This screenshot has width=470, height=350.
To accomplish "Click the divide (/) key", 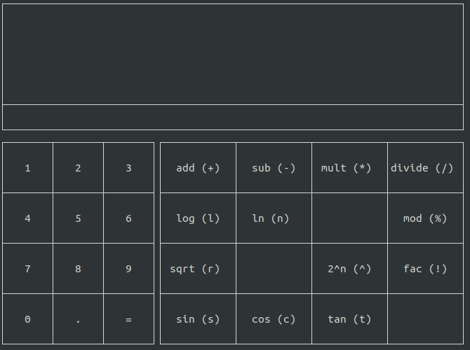I will pyautogui.click(x=425, y=168).
